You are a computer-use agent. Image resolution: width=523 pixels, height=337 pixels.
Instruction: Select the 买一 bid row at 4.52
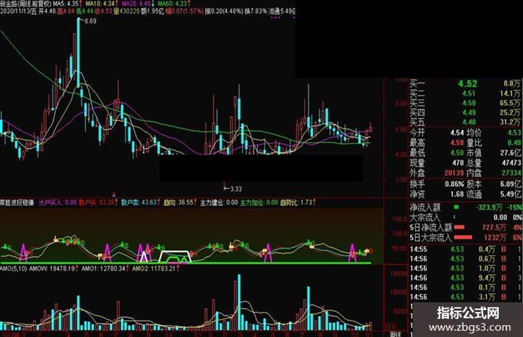(x=465, y=84)
